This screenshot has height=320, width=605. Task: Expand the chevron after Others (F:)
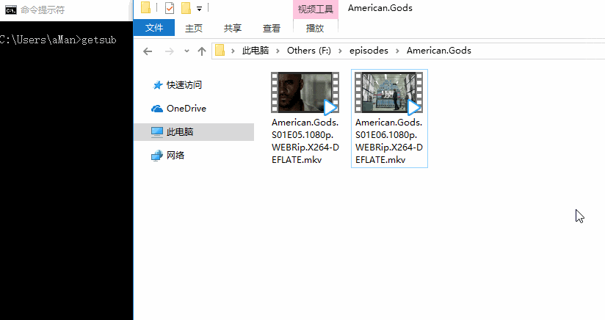pyautogui.click(x=340, y=51)
